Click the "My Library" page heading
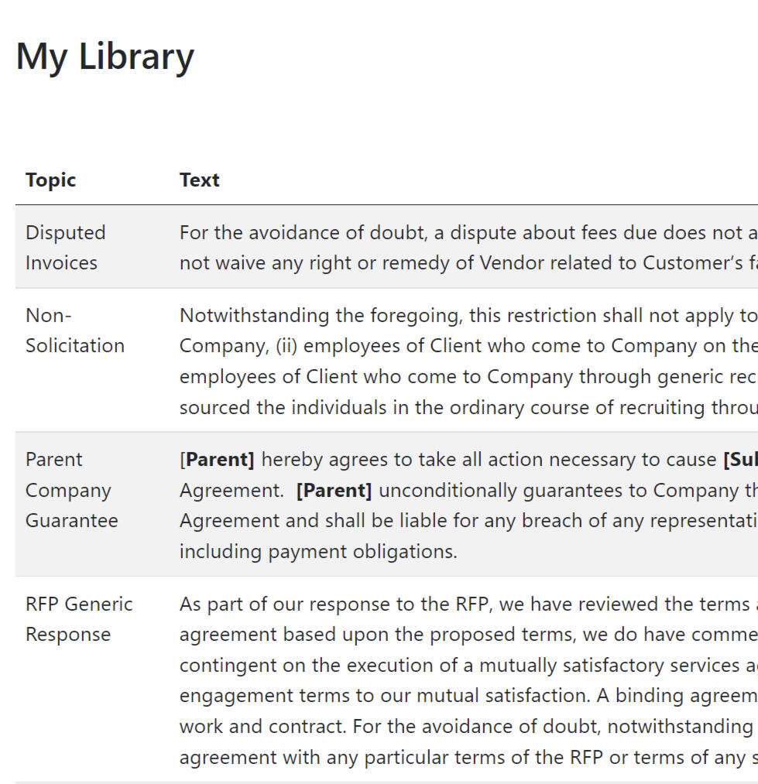Viewport: 758px width, 784px height. pos(105,56)
